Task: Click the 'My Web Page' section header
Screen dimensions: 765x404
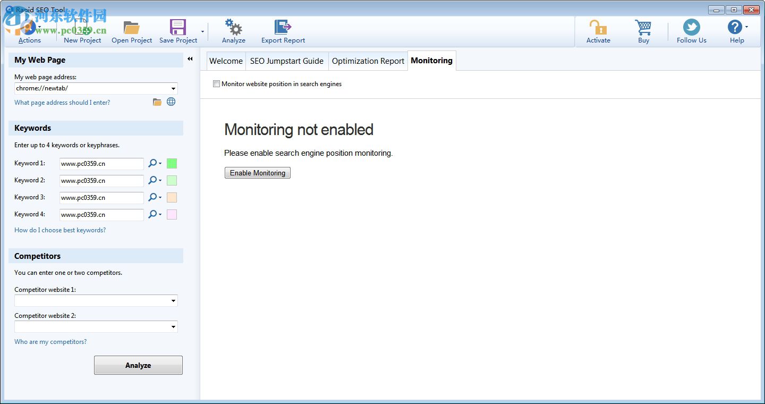Action: [96, 60]
